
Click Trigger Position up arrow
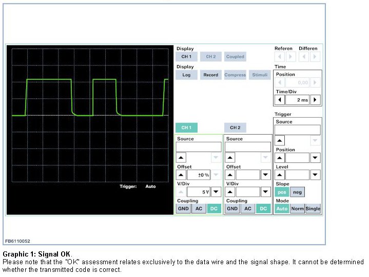tap(280, 158)
